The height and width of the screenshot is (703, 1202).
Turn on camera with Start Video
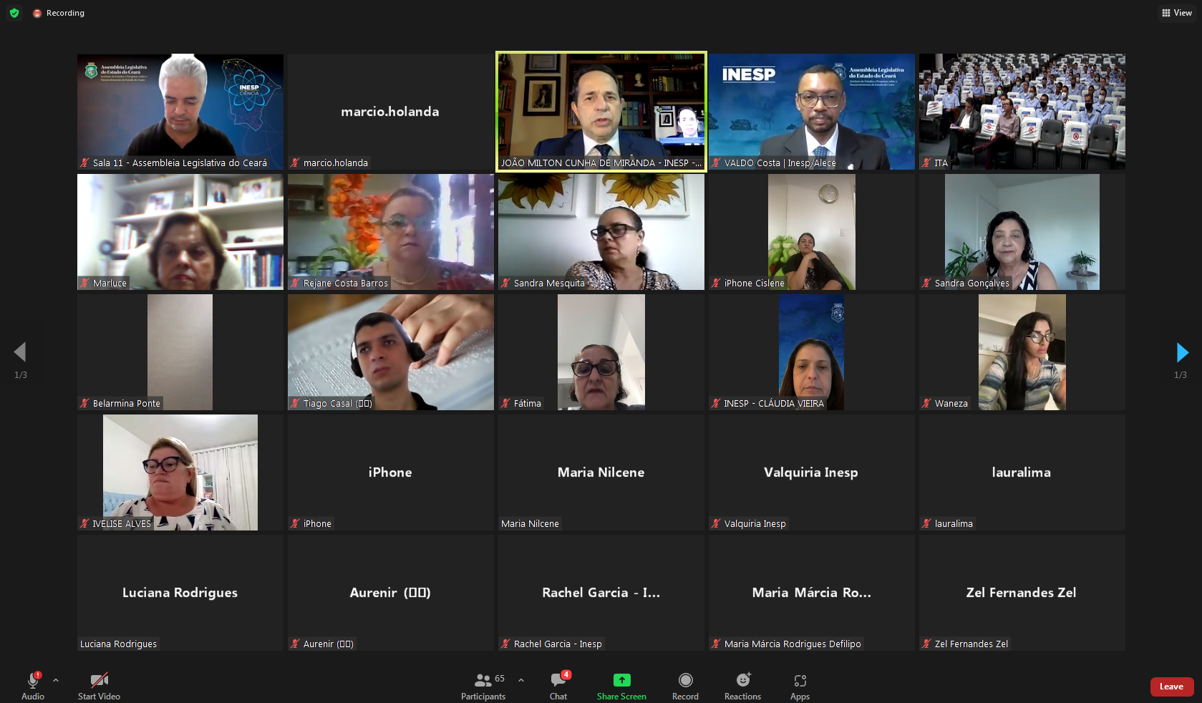tap(99, 686)
